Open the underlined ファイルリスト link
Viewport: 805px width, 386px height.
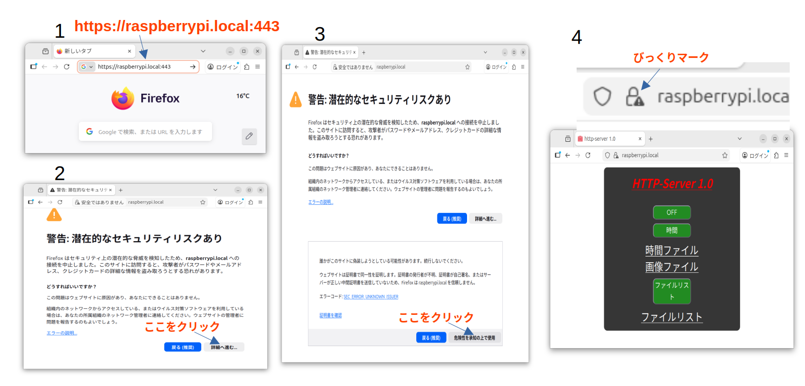pos(672,317)
